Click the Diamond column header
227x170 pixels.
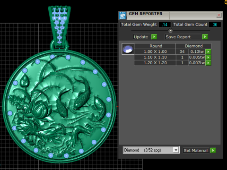193,46
